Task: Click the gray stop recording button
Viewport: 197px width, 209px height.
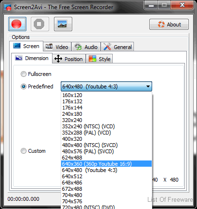Action: pyautogui.click(x=40, y=24)
